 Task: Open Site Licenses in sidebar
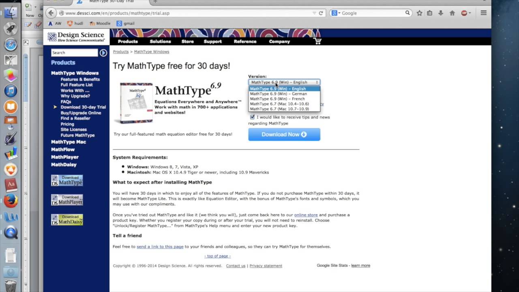tap(74, 129)
